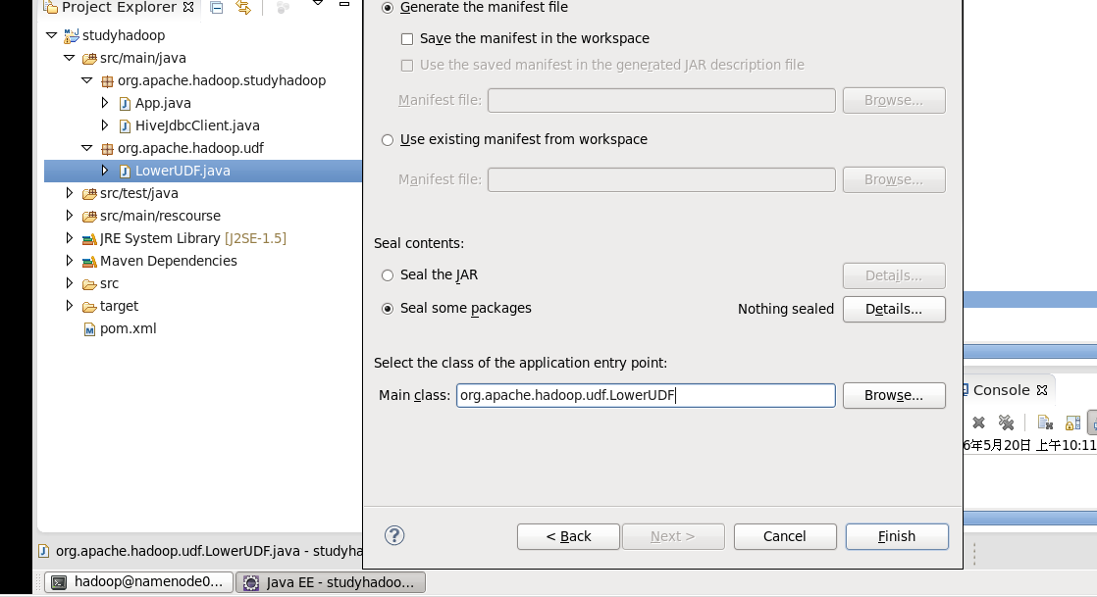1097x597 pixels.
Task: Expand the HiveJdbcClient.java node
Action: click(x=104, y=125)
